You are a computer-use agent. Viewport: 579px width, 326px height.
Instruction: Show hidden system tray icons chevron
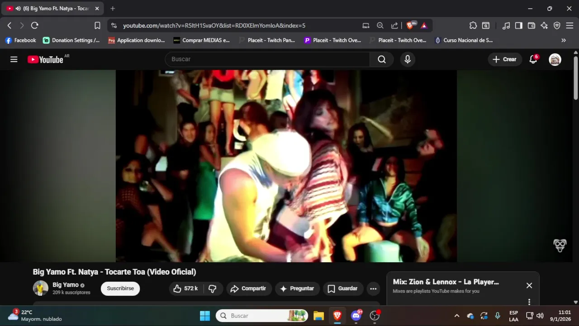point(457,316)
